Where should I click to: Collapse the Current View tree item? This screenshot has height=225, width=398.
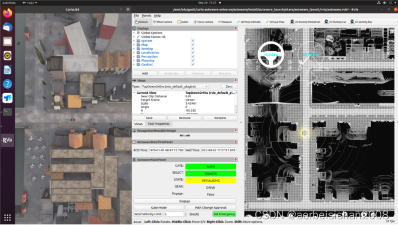(x=134, y=93)
